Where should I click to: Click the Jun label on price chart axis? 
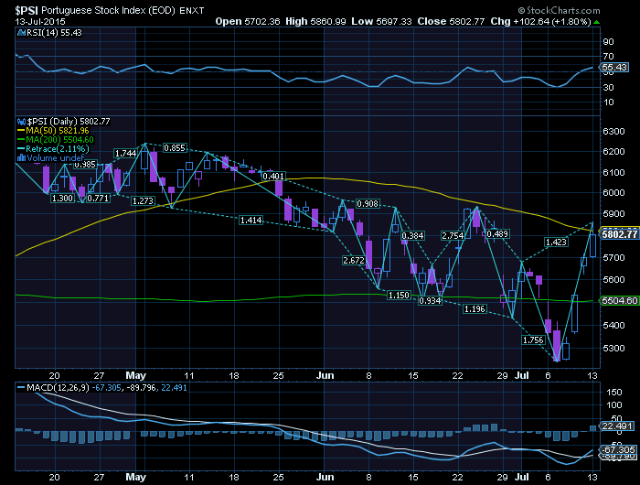pos(325,375)
